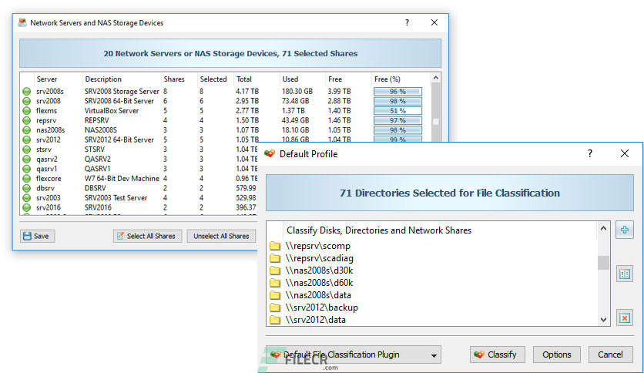Click Unselect All Shares button
The image size is (644, 373).
coord(221,236)
